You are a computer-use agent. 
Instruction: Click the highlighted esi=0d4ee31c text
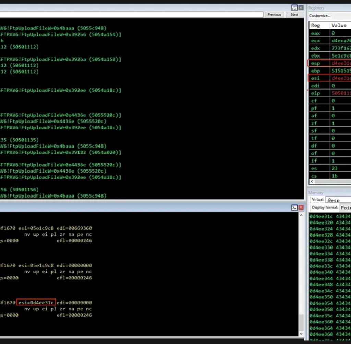point(36,303)
